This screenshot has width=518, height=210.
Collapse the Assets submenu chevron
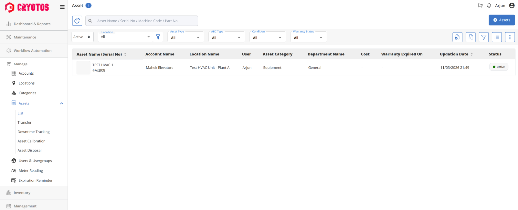[62, 103]
